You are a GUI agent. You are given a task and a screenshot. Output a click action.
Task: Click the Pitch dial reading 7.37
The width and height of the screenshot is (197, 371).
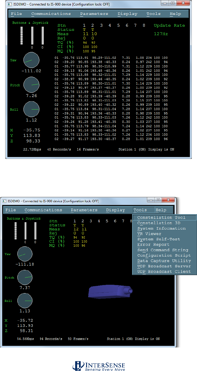pyautogui.click(x=25, y=278)
